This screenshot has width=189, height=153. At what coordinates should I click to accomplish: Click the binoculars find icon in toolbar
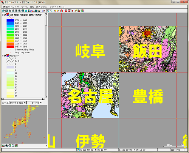pyautogui.click(x=36, y=11)
